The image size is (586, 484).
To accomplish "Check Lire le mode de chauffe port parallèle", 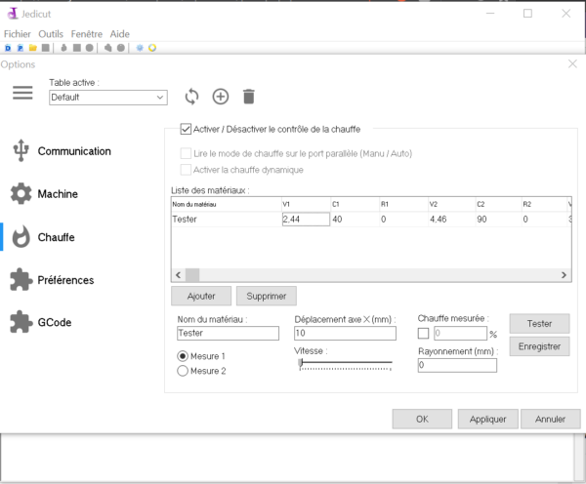I will [x=186, y=153].
